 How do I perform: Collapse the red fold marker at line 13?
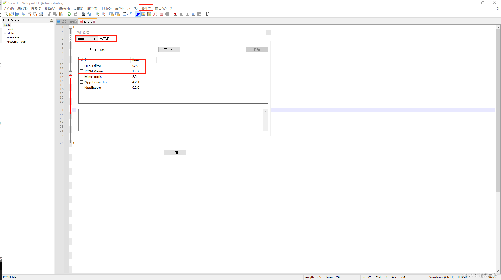coord(70,77)
